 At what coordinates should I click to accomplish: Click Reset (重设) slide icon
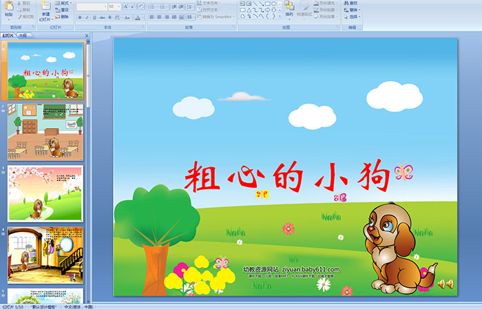(57, 10)
